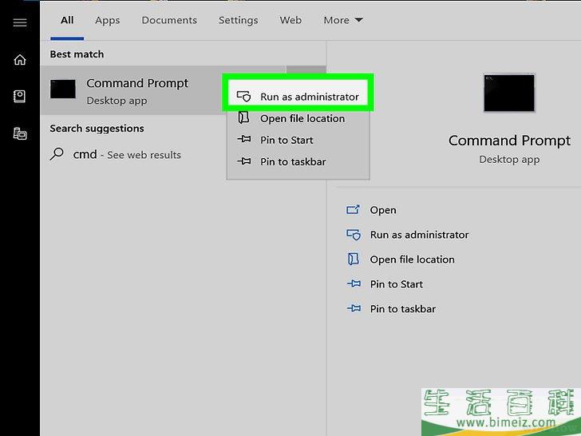The height and width of the screenshot is (436, 581).
Task: Click Run as administrator in right panel
Action: (x=419, y=235)
